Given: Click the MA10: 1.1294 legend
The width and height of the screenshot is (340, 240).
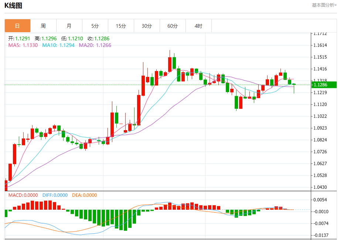Looking at the screenshot, I should click(x=58, y=45).
